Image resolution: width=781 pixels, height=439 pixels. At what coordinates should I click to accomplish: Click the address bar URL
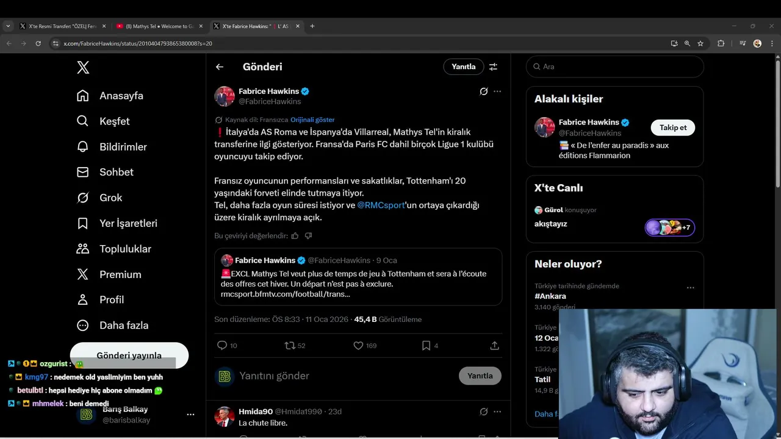[x=138, y=43]
